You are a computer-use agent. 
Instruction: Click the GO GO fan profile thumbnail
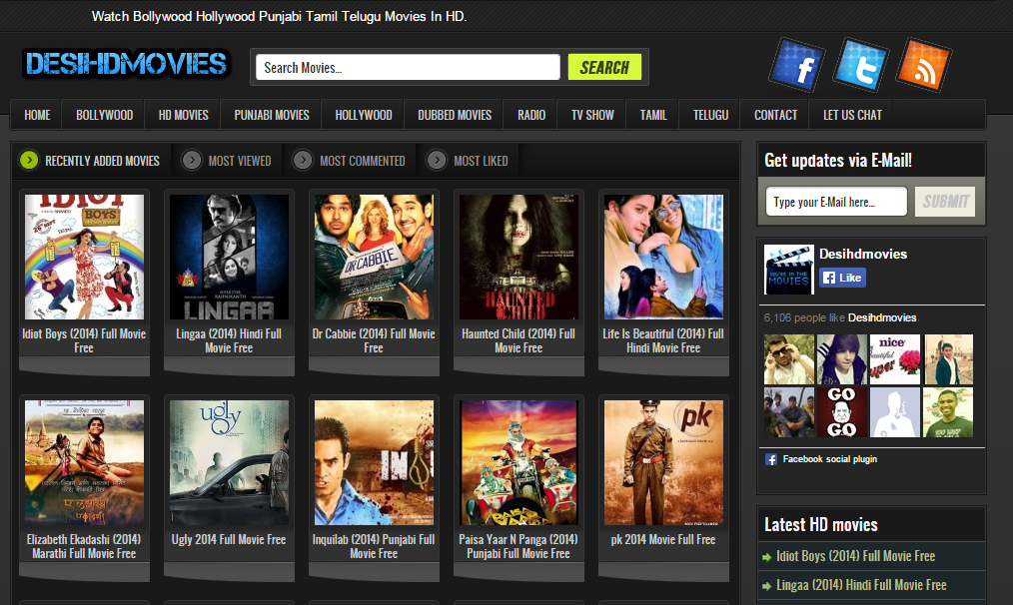point(842,412)
